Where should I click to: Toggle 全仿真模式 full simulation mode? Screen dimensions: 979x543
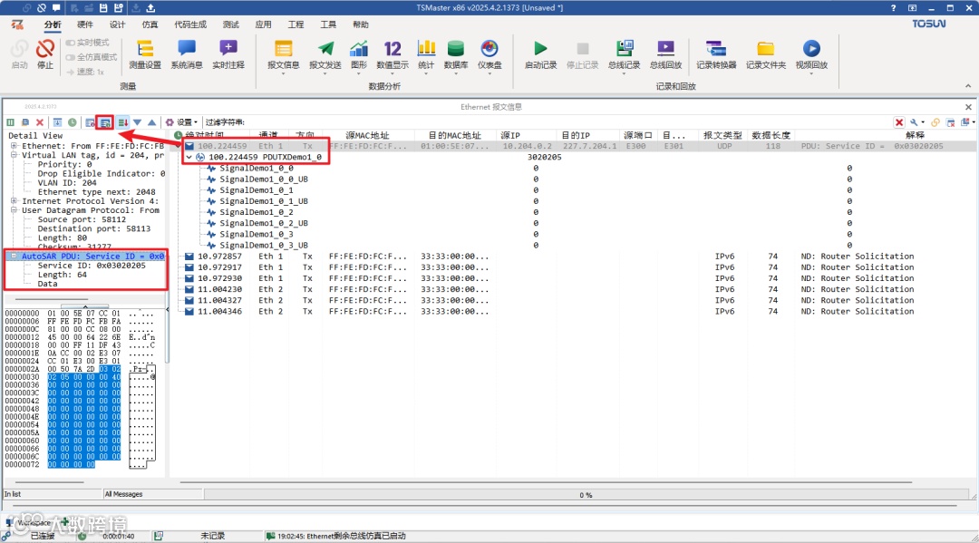[92, 57]
